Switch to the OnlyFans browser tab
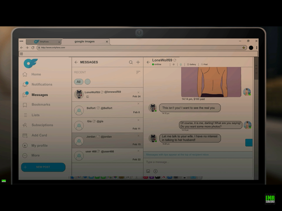The width and height of the screenshot is (282, 211). 43,42
